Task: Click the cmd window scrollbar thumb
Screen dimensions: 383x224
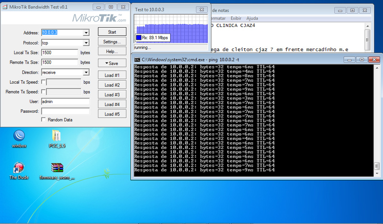Action: point(377,166)
